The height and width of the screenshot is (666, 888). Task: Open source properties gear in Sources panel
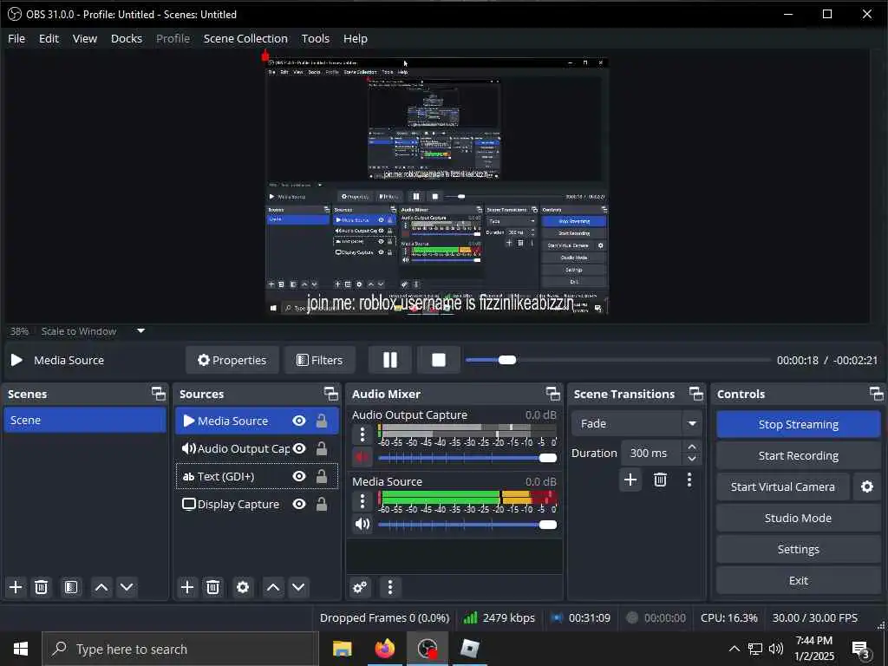click(243, 587)
